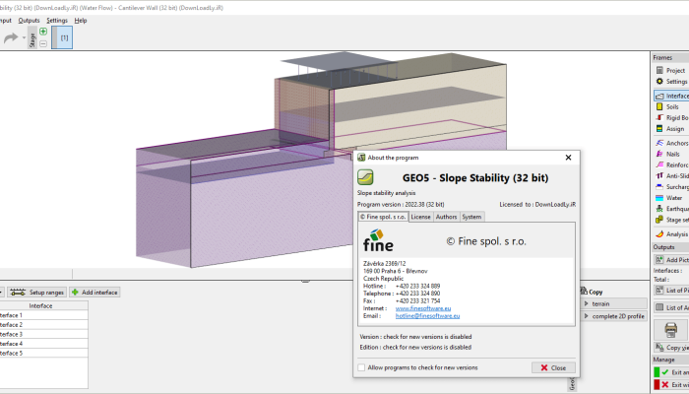This screenshot has height=394, width=689.
Task: Expand the Copy complete 2D profile option
Action: (613, 316)
